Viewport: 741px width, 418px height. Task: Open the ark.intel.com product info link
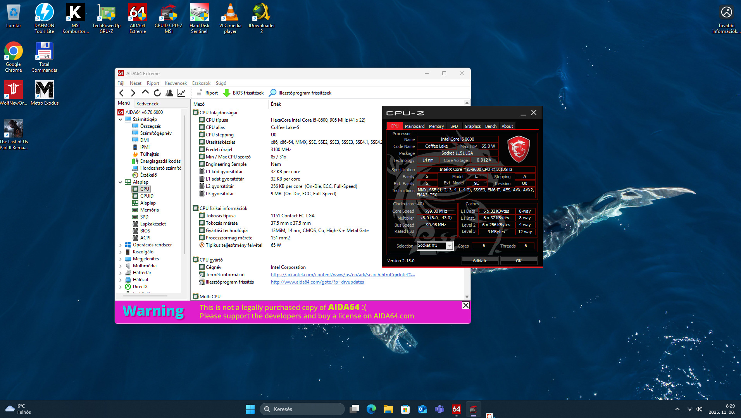click(343, 275)
